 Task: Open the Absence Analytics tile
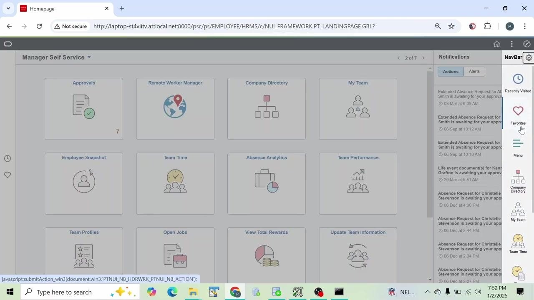click(267, 184)
